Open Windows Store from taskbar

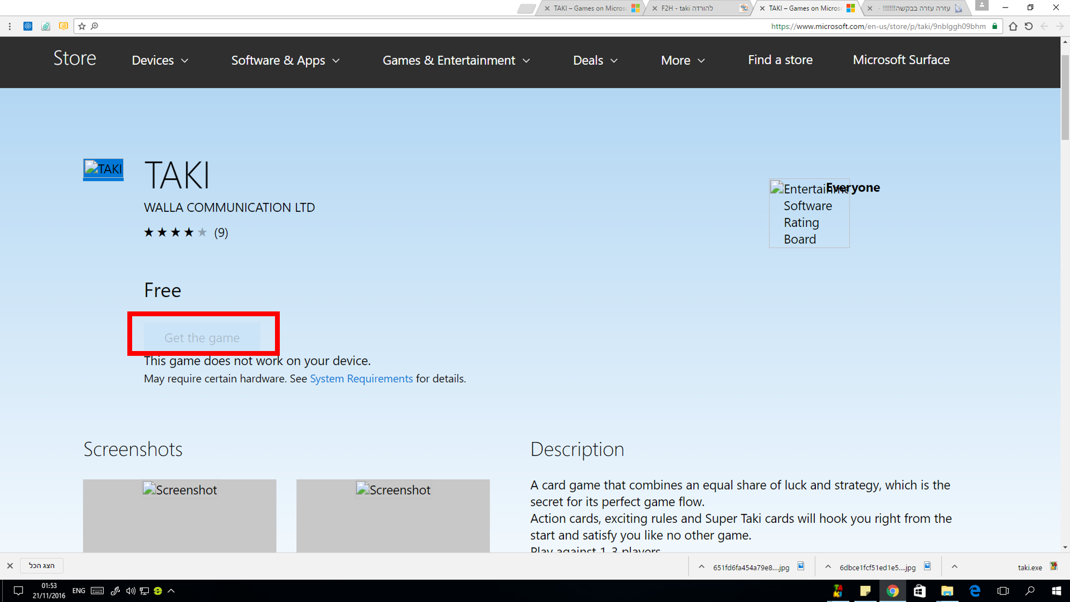coord(920,591)
